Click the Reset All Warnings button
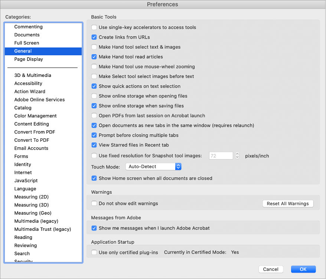 (288, 203)
